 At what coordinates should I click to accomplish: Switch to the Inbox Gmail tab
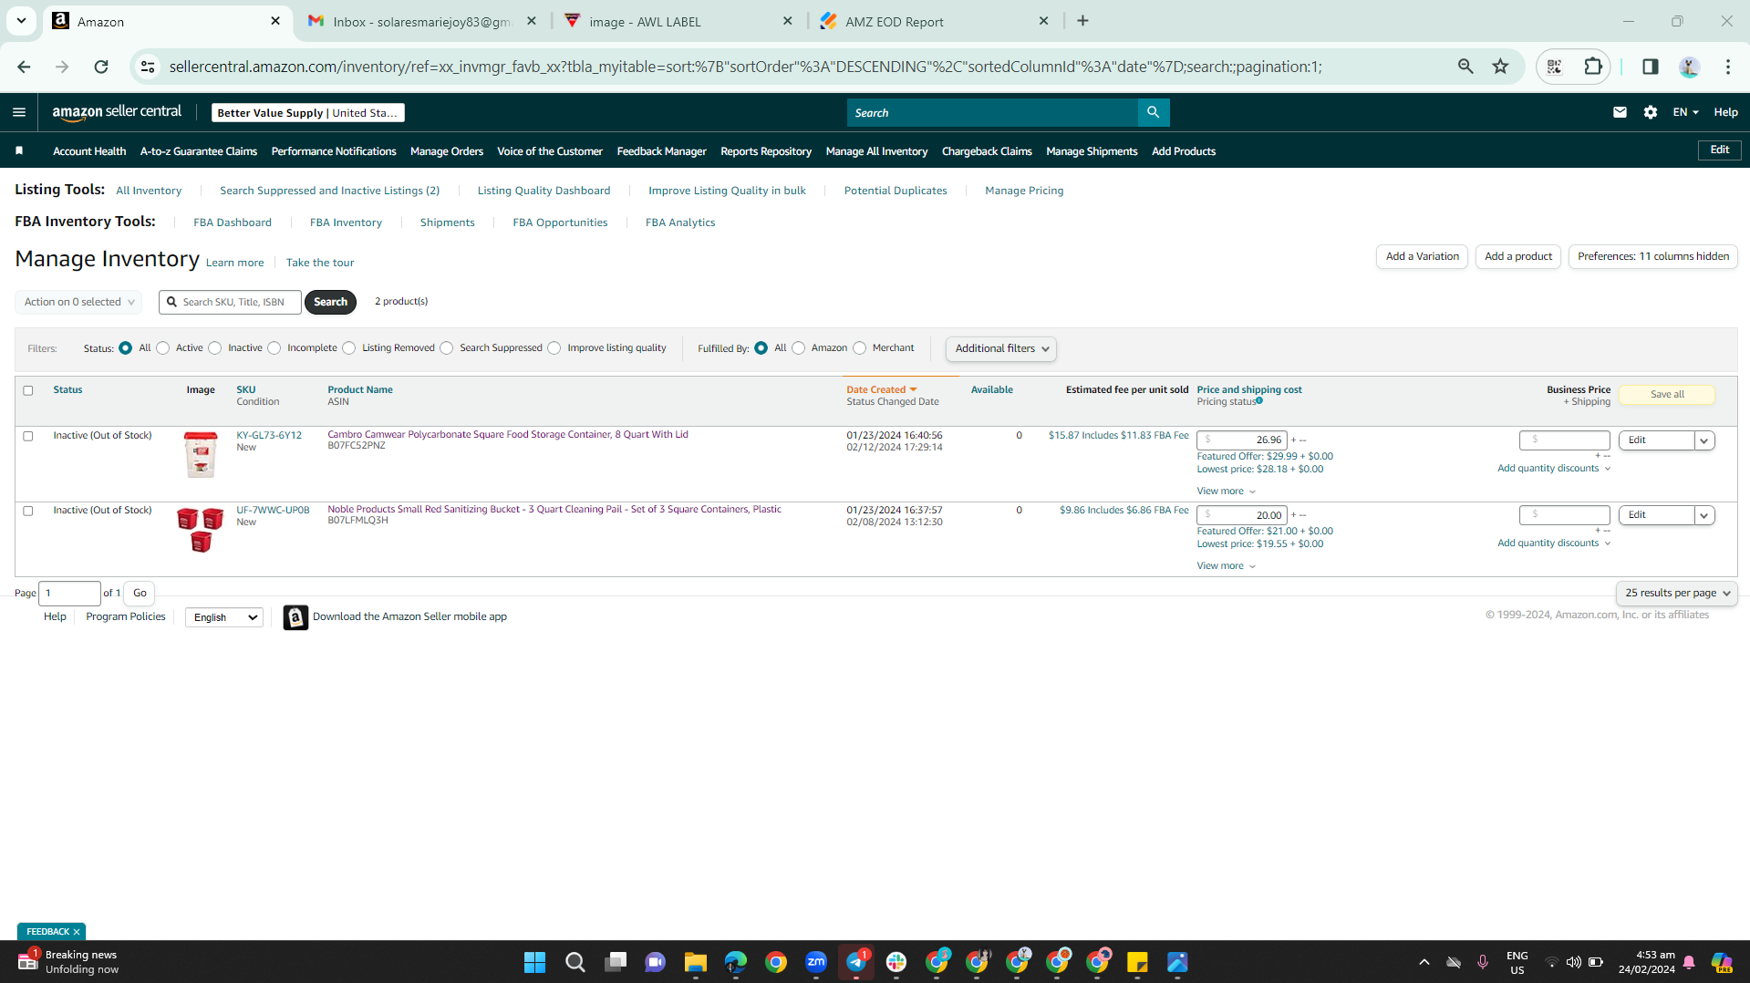(423, 21)
